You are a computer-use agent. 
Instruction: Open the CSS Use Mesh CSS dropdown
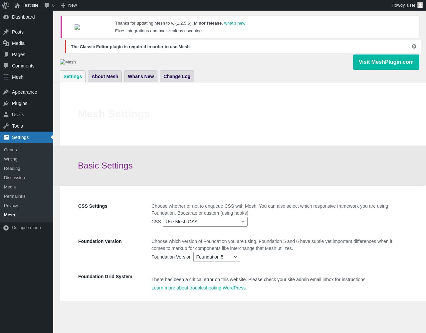[205, 222]
